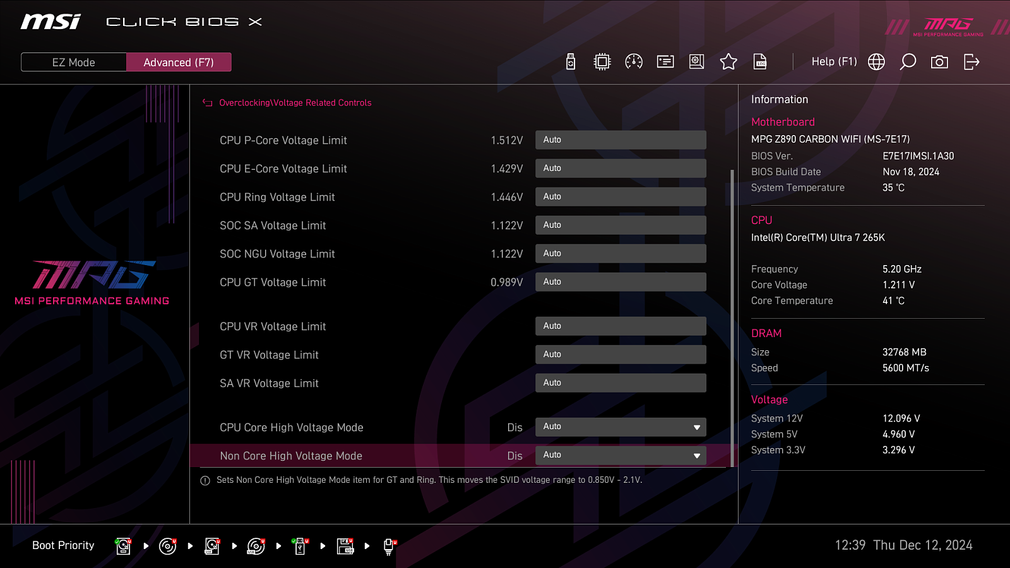
Task: Select optical disc boot priority icon
Action: pyautogui.click(x=168, y=546)
